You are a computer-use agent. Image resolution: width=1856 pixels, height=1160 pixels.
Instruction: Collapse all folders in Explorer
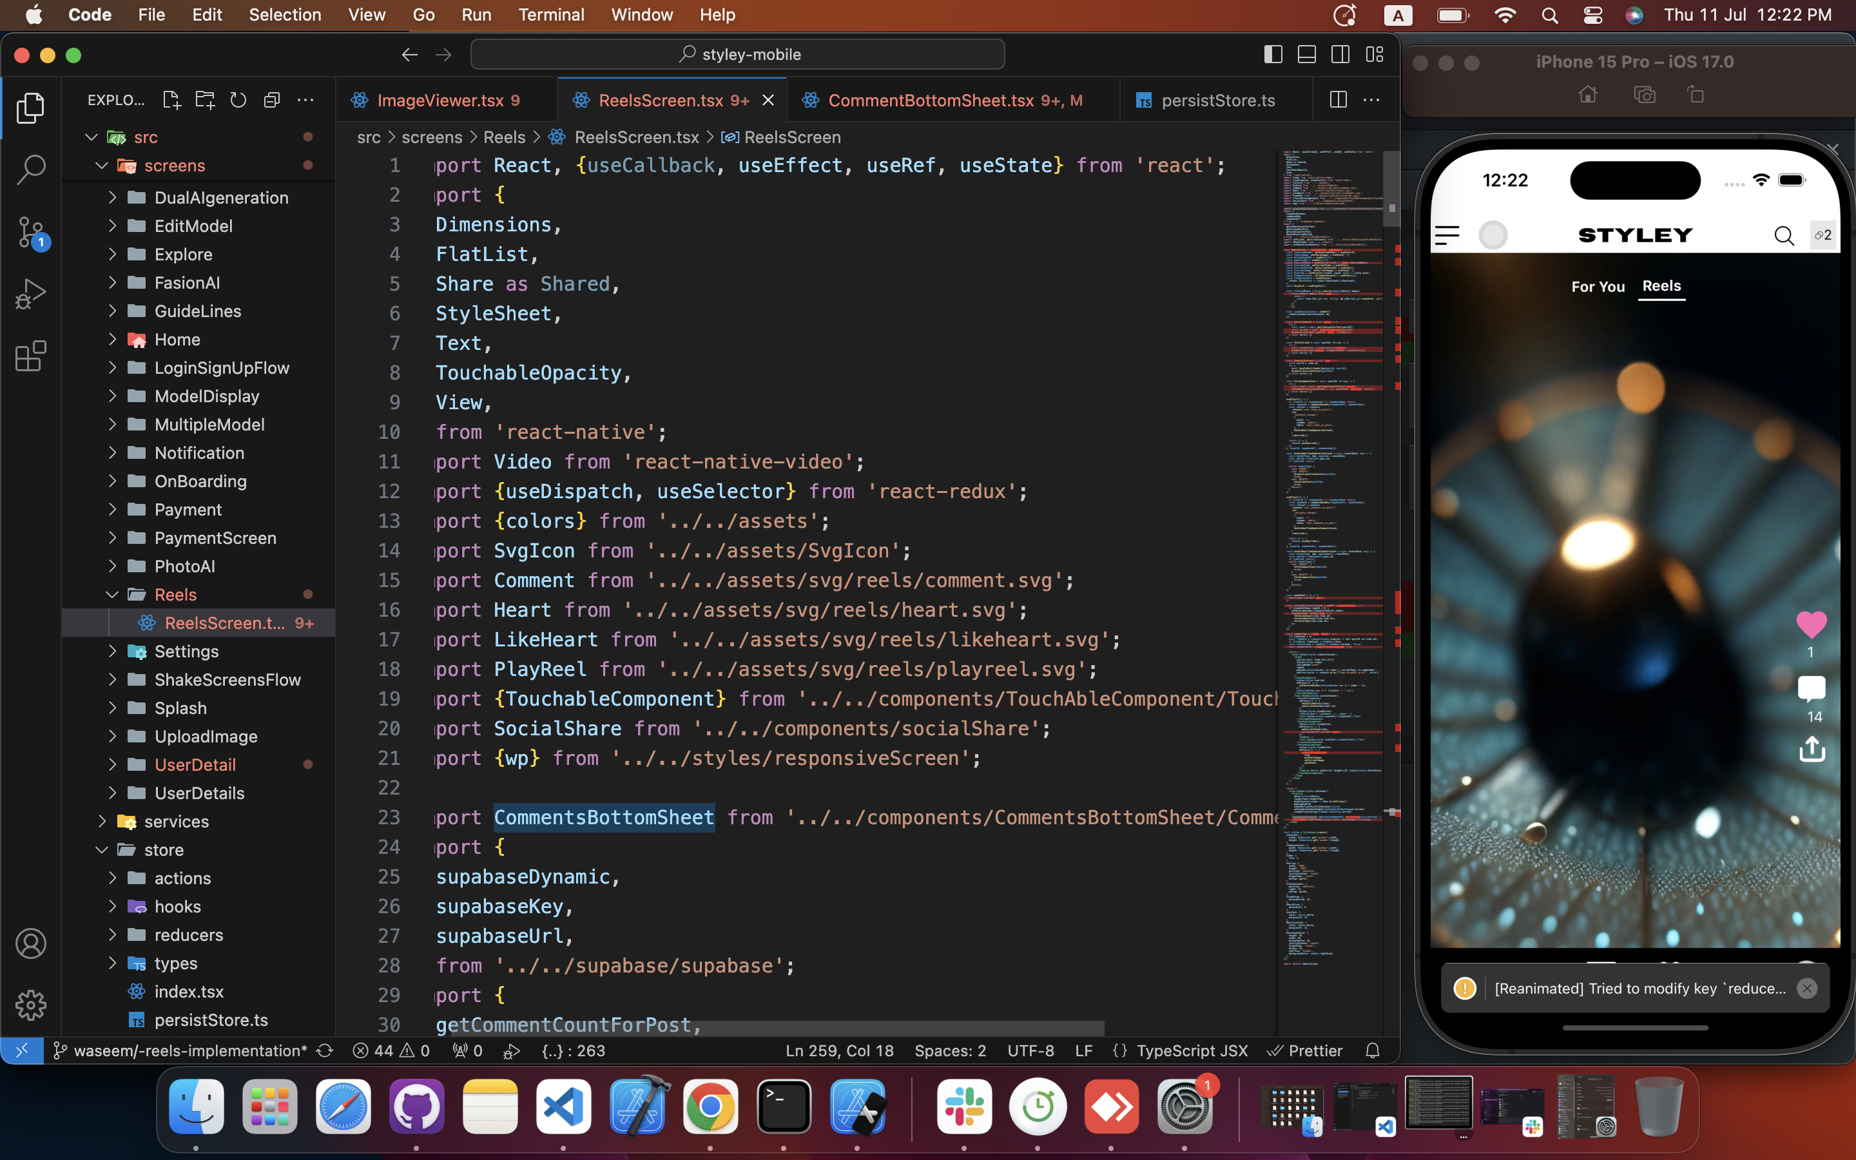pyautogui.click(x=271, y=100)
